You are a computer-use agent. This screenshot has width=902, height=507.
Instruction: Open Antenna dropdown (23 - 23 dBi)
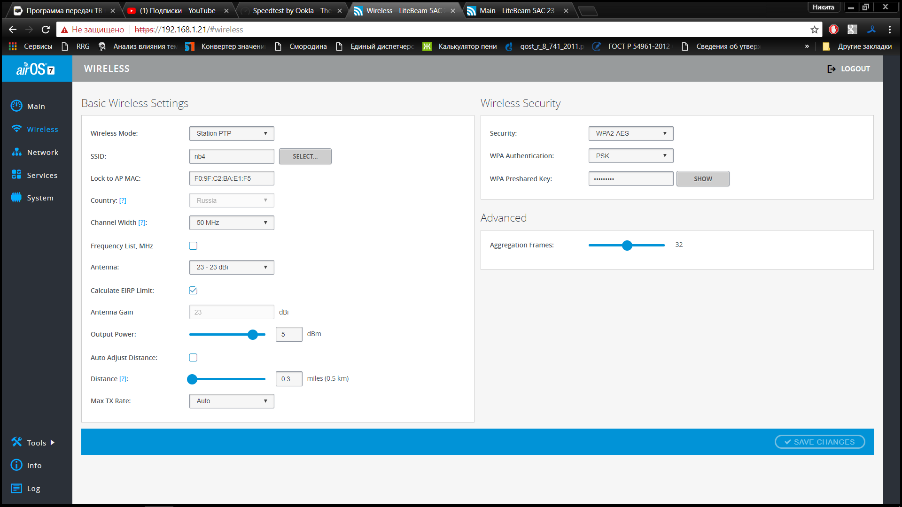(x=232, y=267)
